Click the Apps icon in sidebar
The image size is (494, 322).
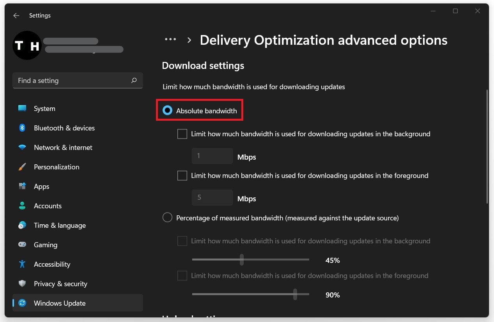tap(22, 187)
